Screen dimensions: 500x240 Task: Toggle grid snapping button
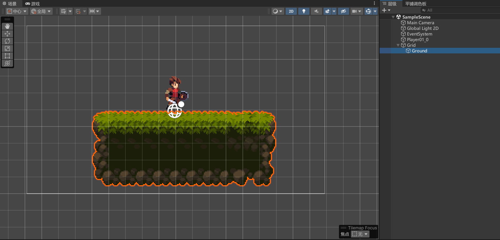(78, 11)
